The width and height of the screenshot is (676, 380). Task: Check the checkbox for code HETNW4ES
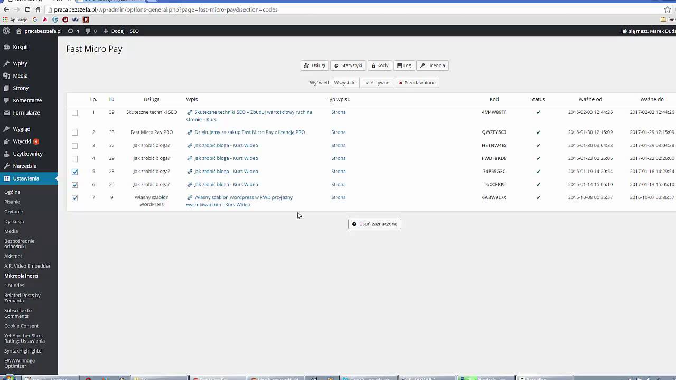pyautogui.click(x=74, y=146)
